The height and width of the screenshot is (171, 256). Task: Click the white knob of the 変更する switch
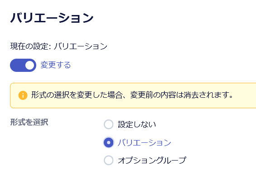[x=29, y=65]
